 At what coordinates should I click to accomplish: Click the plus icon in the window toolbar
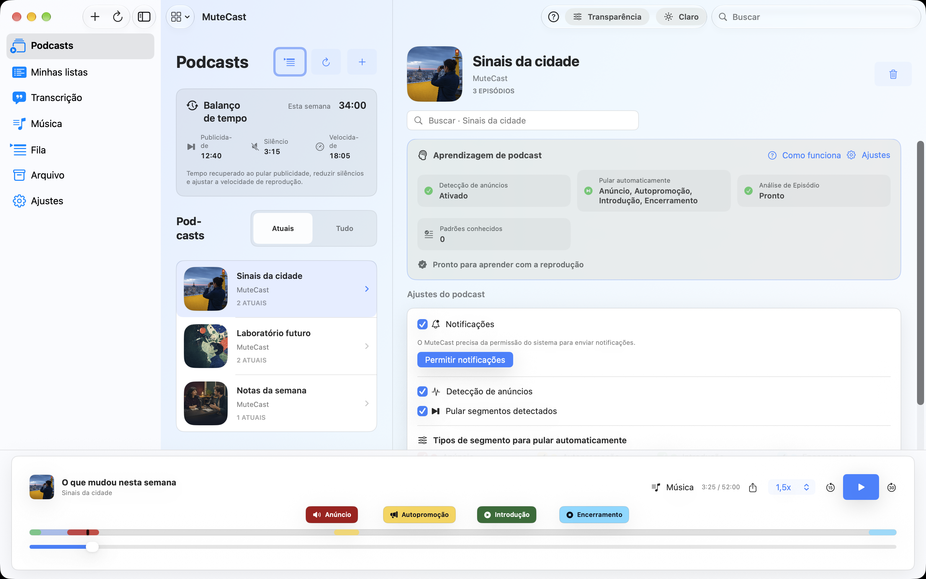pyautogui.click(x=95, y=17)
